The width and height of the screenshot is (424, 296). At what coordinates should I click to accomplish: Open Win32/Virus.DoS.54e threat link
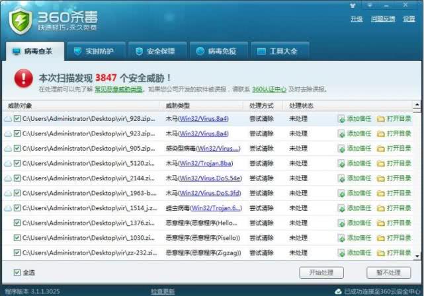pos(210,178)
